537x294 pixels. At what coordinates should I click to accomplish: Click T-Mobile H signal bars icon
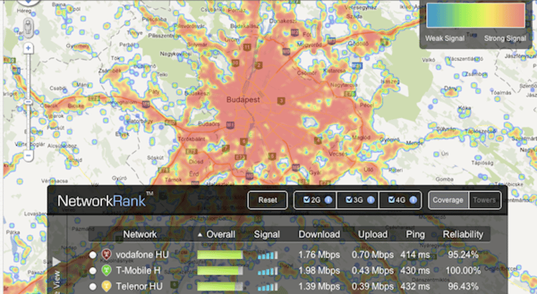coord(267,271)
